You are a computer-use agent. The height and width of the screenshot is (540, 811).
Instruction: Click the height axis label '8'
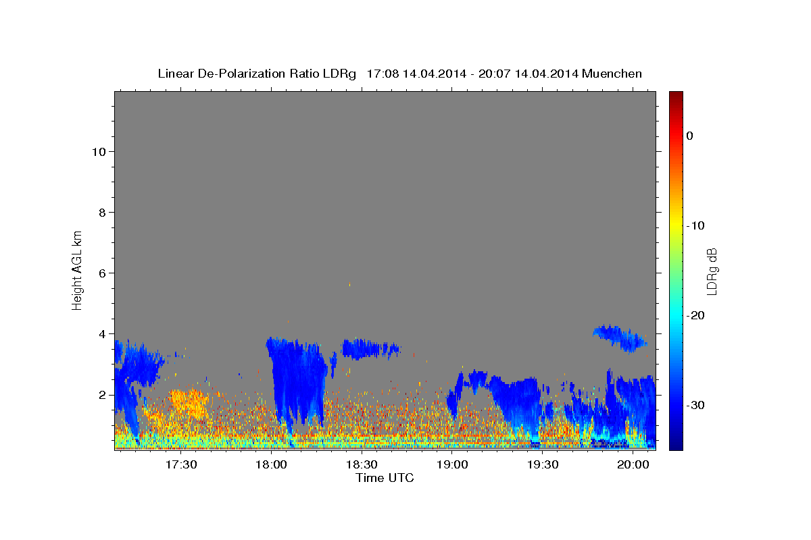(x=101, y=212)
